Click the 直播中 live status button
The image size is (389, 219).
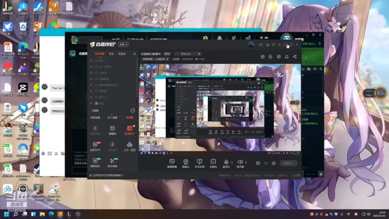point(288,163)
